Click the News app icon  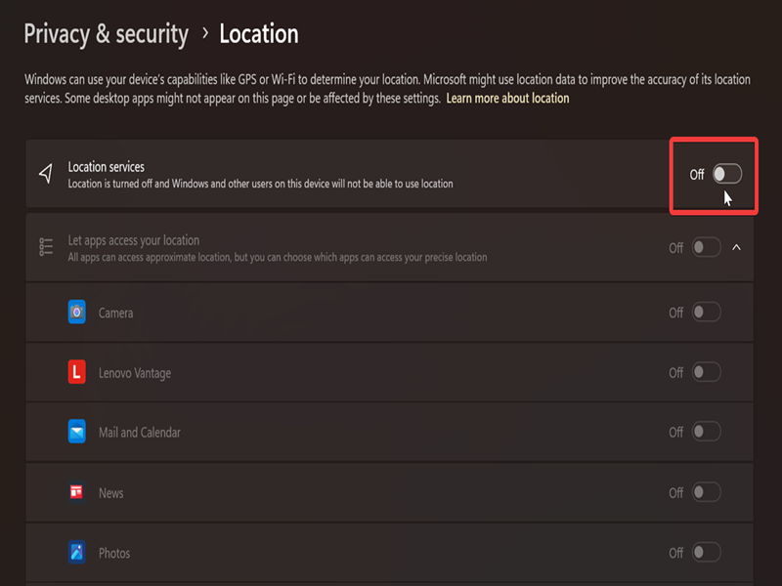pos(77,492)
